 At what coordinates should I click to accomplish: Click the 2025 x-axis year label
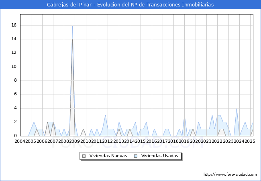coord(250,141)
